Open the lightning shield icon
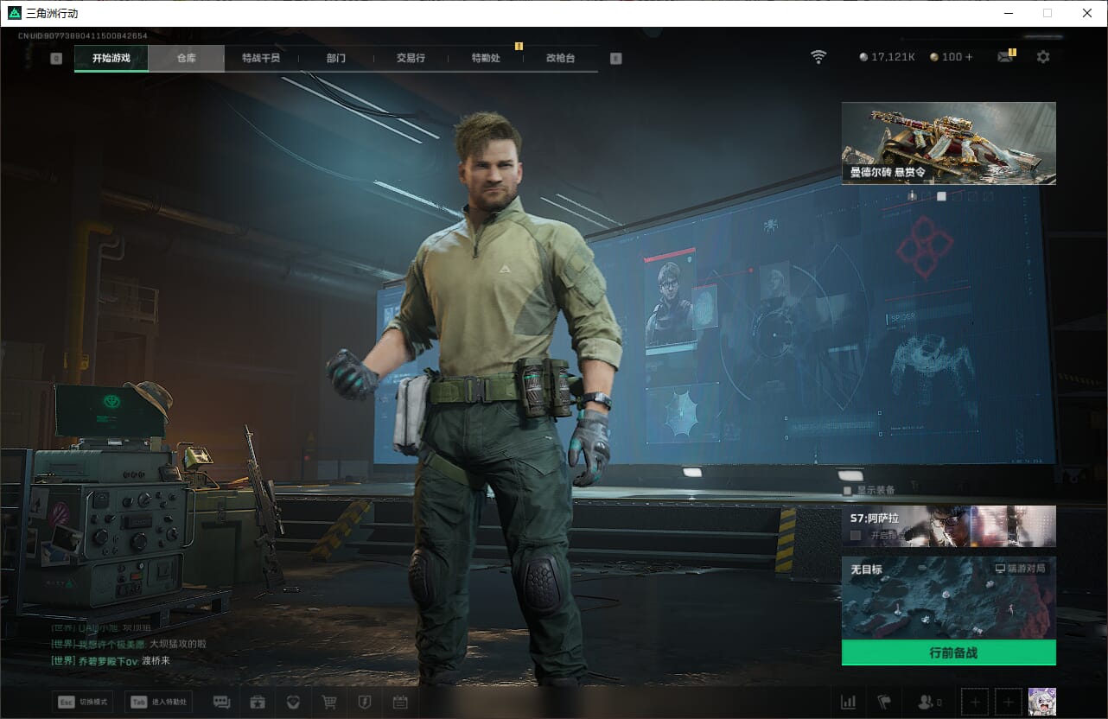This screenshot has width=1108, height=719. 364,702
